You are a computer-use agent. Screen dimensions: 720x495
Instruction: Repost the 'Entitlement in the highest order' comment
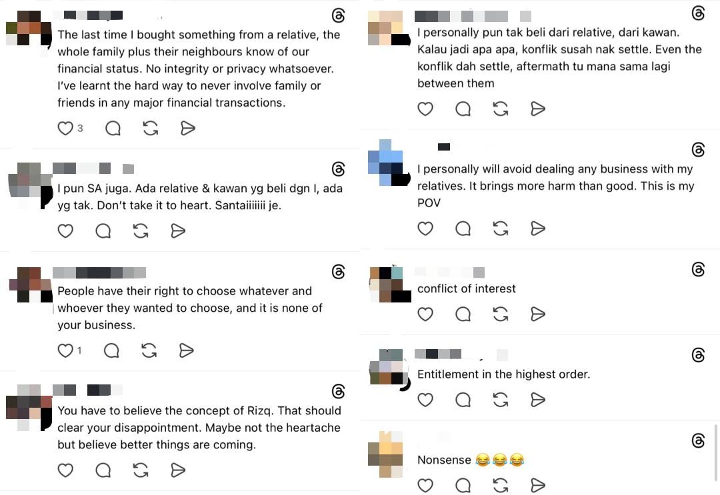click(500, 400)
